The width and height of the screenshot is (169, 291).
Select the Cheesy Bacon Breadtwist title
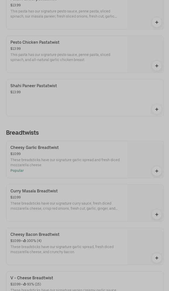tap(35, 234)
